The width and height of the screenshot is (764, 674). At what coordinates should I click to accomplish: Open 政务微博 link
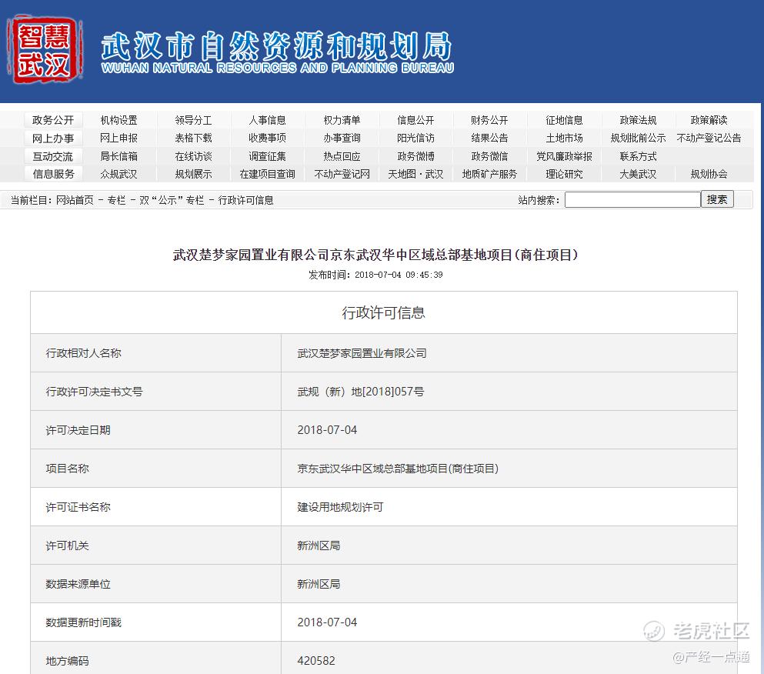click(x=415, y=156)
